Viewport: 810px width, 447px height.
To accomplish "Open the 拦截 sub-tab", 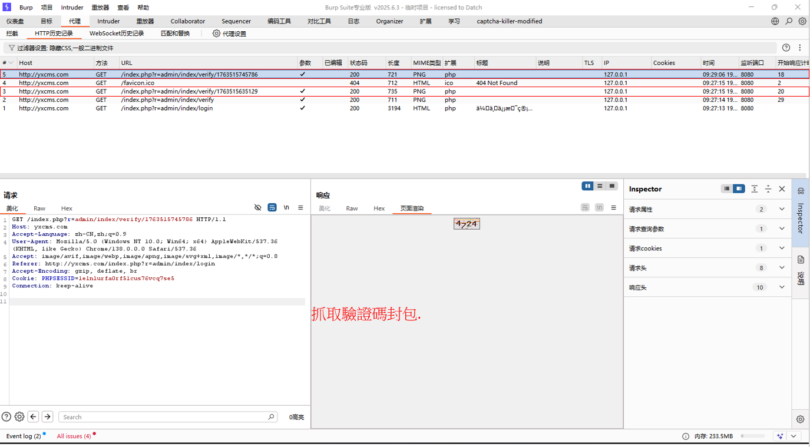I will (x=12, y=34).
